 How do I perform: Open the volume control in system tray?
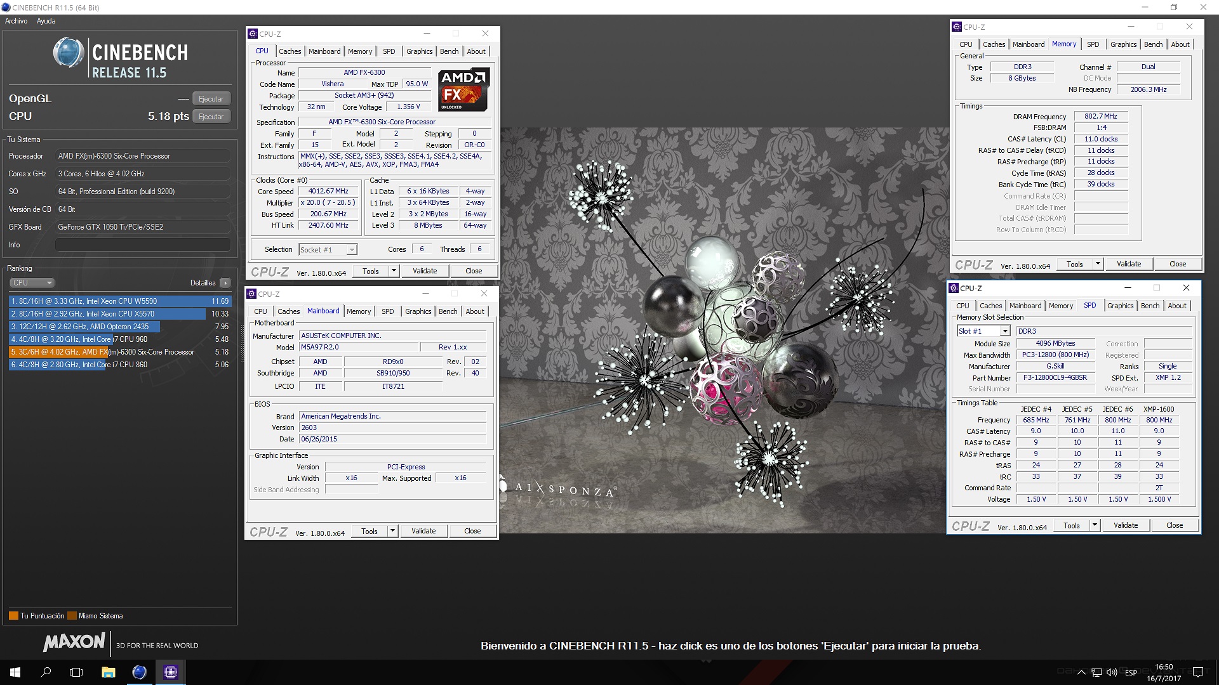point(1112,672)
